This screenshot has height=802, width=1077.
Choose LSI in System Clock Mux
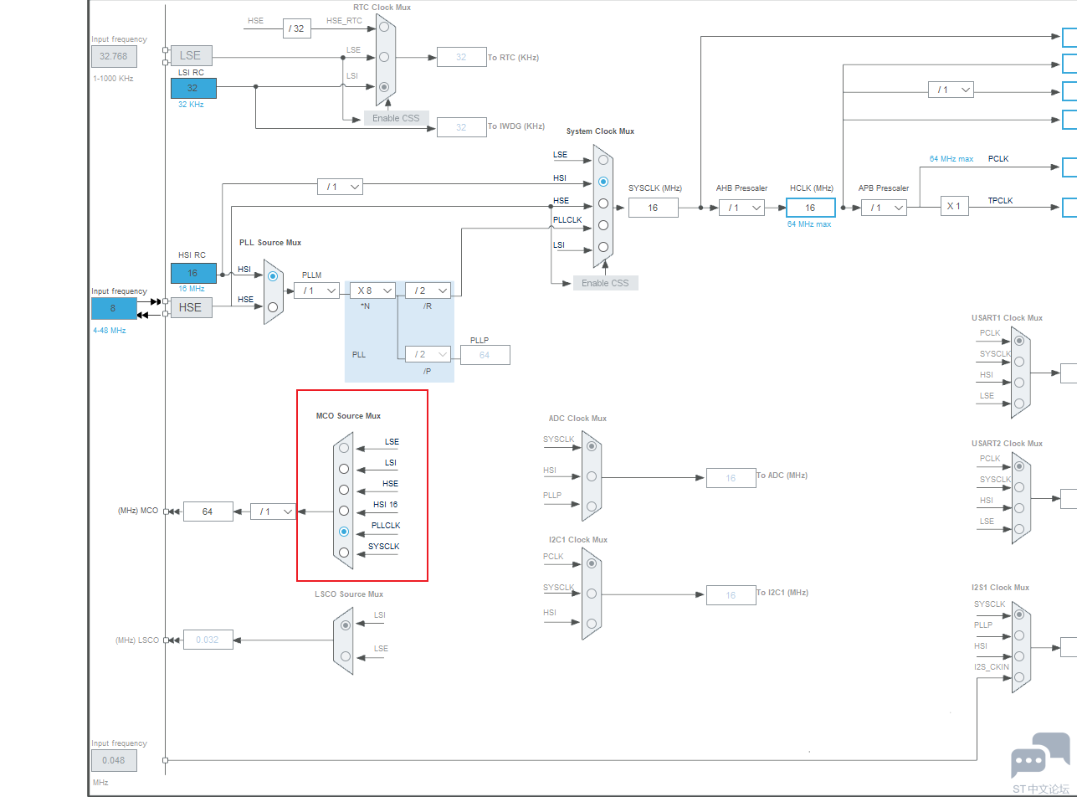click(603, 247)
